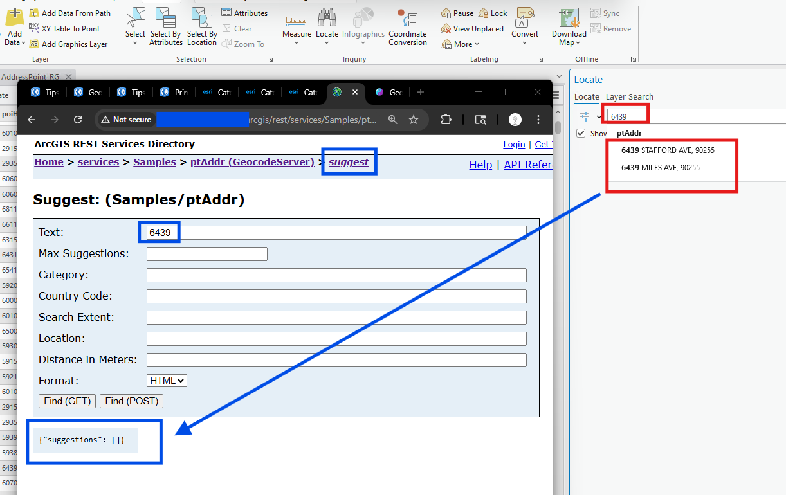Follow the Home breadcrumb link
Viewport: 786px width, 495px height.
point(49,162)
